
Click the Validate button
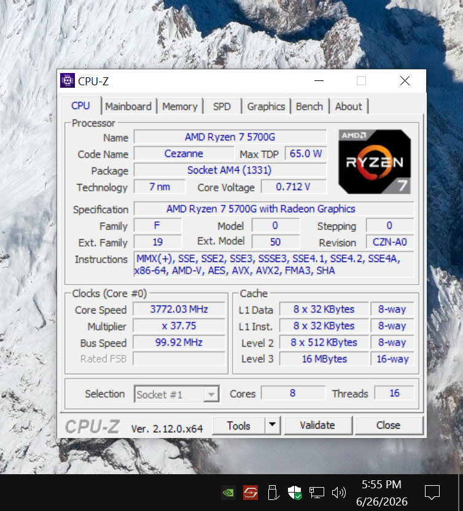[x=317, y=425]
